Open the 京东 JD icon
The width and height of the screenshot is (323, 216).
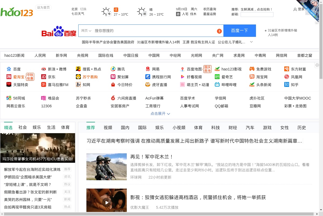click(x=44, y=77)
